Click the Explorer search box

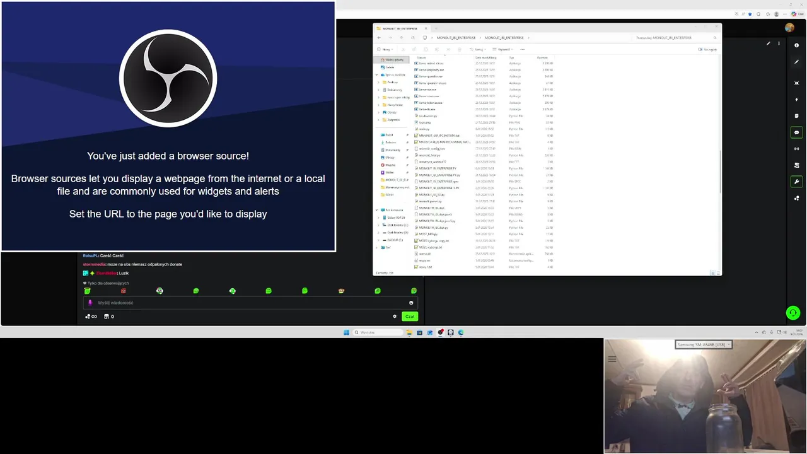click(x=675, y=38)
